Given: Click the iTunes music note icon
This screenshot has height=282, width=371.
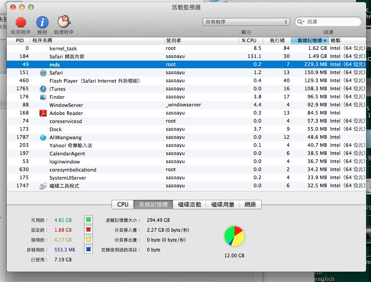Looking at the screenshot, I should (43, 89).
